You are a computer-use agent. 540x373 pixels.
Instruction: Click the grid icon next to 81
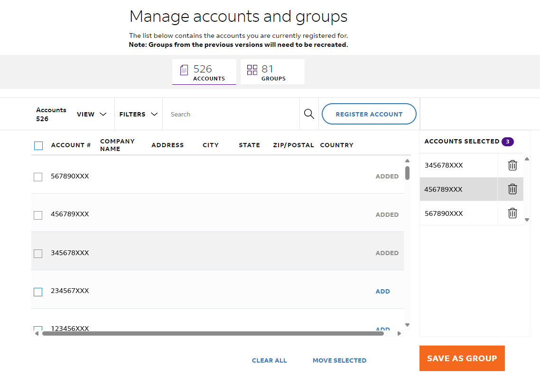click(252, 70)
